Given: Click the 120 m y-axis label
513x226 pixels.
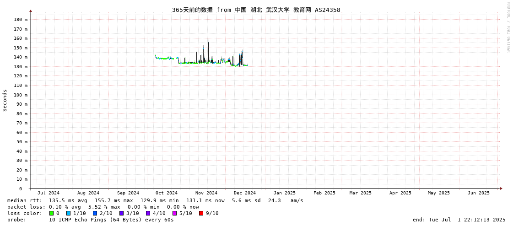Looking at the screenshot, I should coord(21,76).
